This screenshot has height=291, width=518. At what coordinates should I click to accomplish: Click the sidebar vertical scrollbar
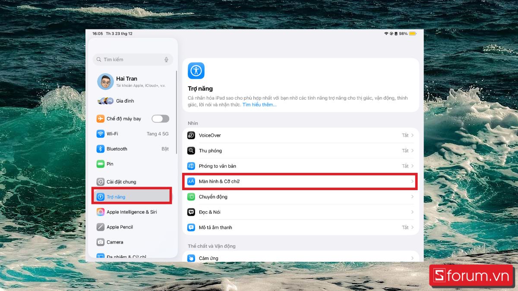176,112
